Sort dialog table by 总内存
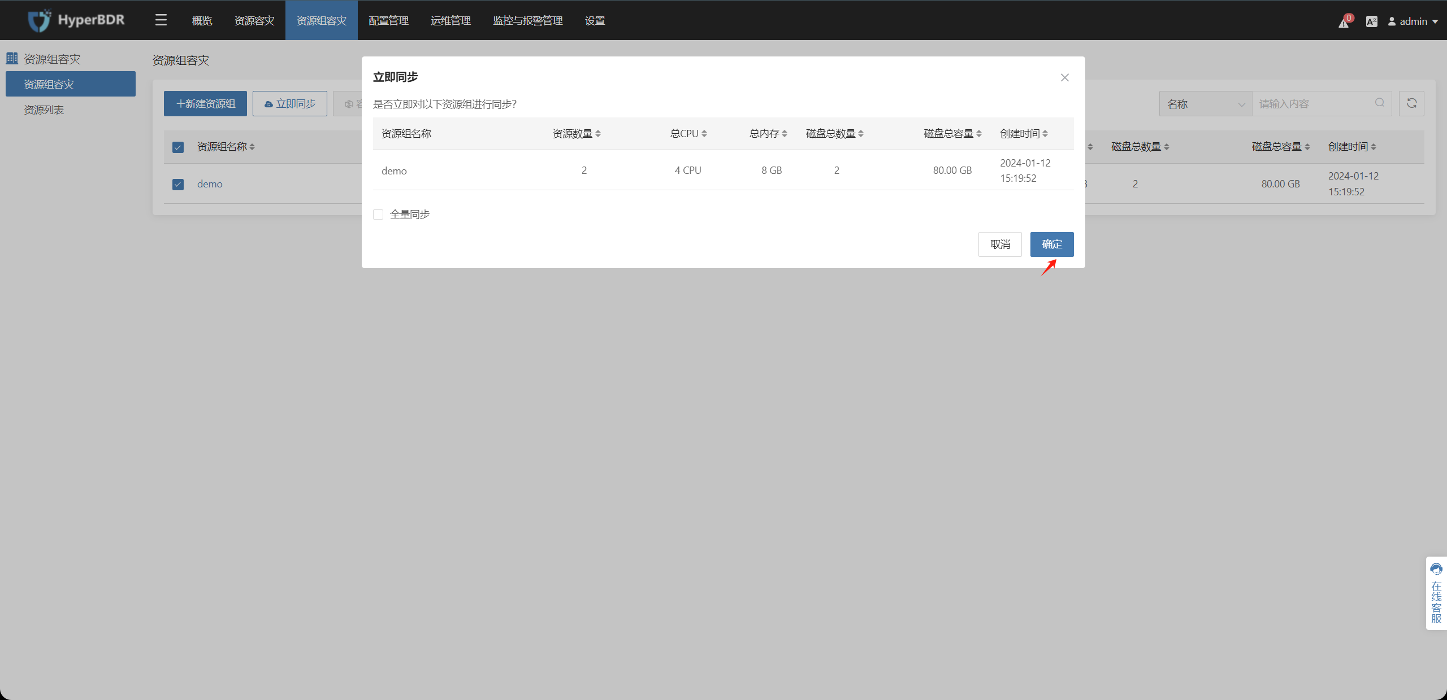Image resolution: width=1447 pixels, height=700 pixels. click(x=785, y=134)
